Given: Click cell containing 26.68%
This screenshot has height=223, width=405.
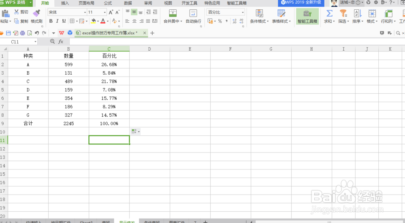Looking at the screenshot, I should point(109,64).
